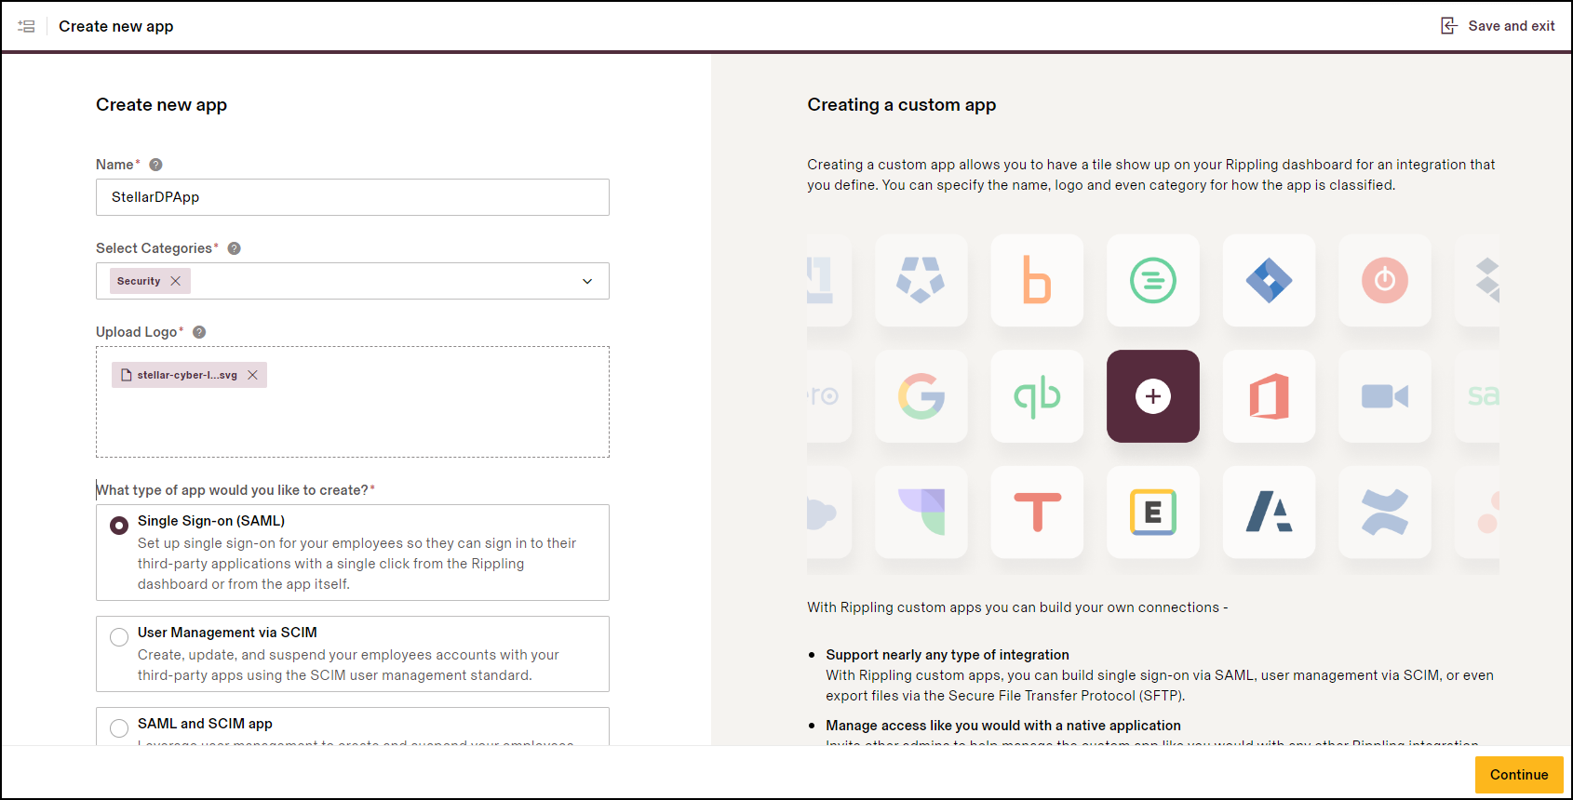Choose SAML and SCIM app option

(119, 727)
